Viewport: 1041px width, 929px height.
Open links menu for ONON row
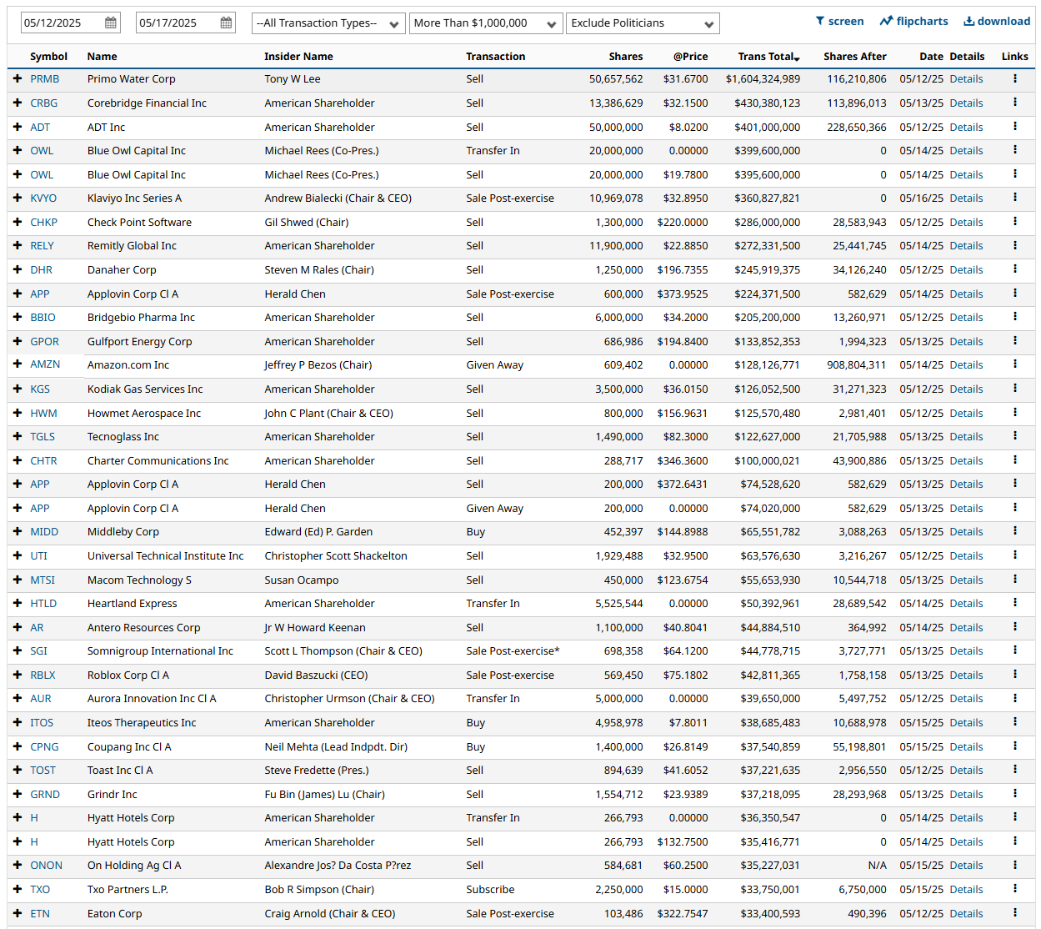point(1014,865)
